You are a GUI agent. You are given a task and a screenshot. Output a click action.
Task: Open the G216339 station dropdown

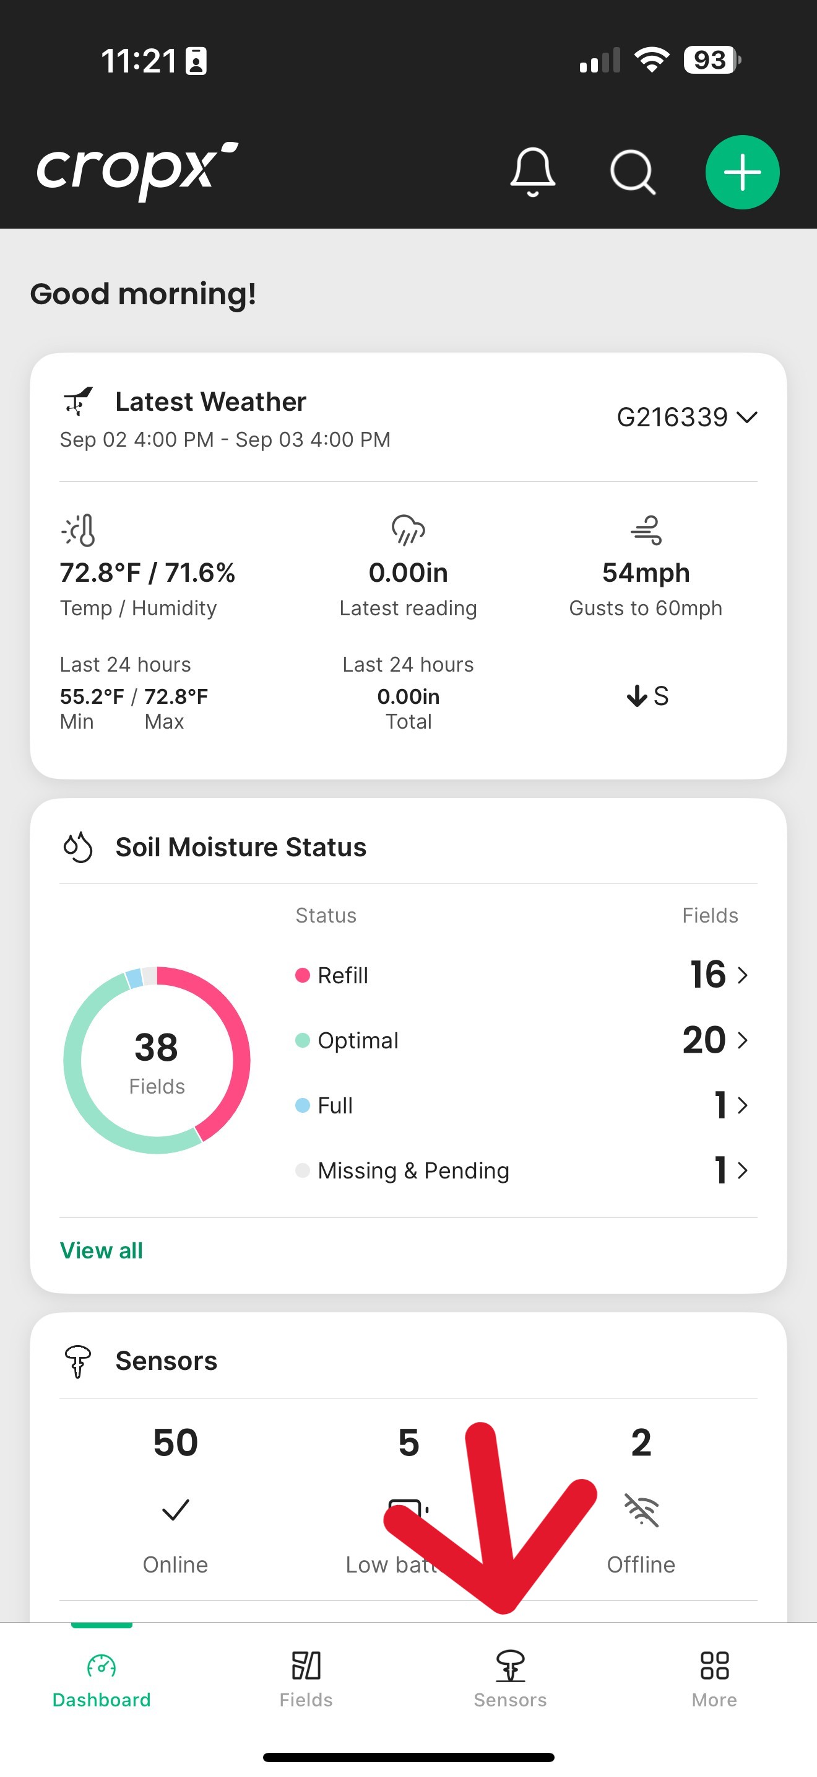pos(686,418)
